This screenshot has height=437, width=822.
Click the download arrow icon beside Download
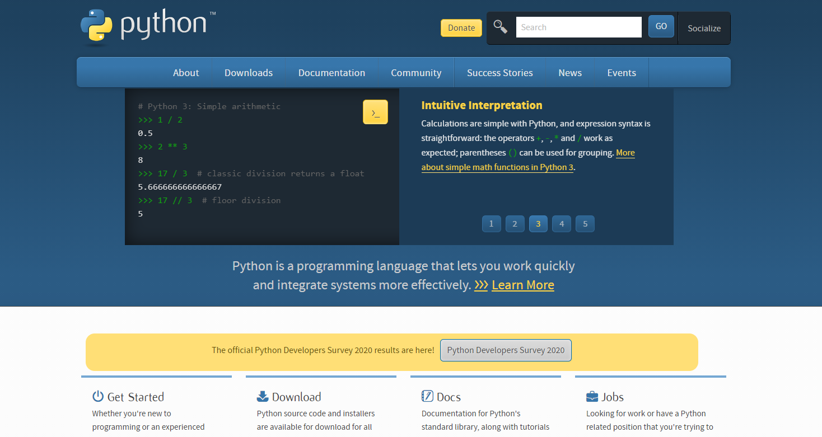coord(263,397)
